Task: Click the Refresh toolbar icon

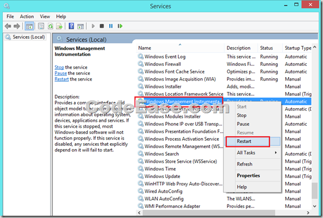Action: pyautogui.click(x=51, y=26)
